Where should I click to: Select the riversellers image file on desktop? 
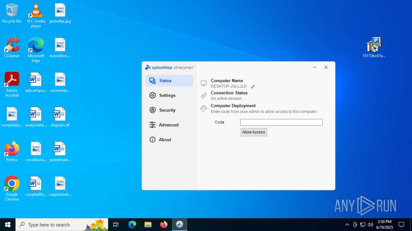pos(60,48)
